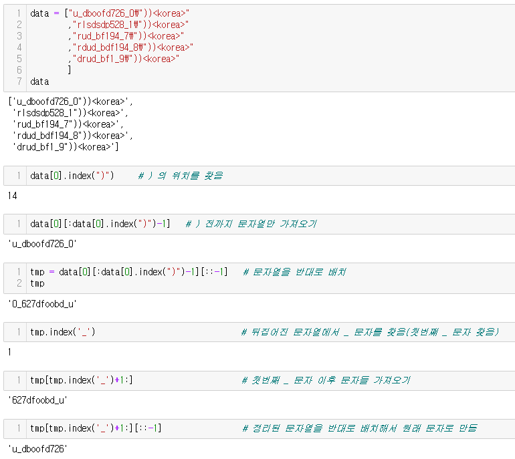
Task: Click the tmp assignment line with [::-1]
Action: (x=128, y=272)
